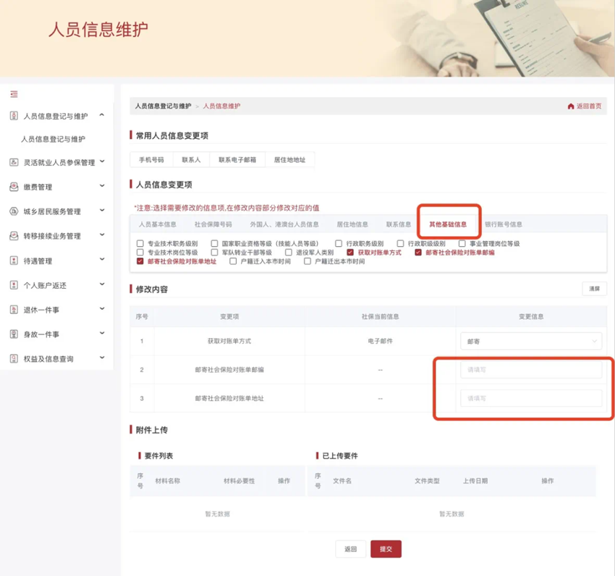This screenshot has width=615, height=576.
Task: Check the 军队转业干部等级 checkbox
Action: pos(214,253)
